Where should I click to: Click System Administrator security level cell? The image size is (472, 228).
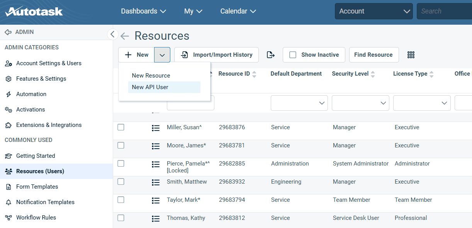coord(361,164)
